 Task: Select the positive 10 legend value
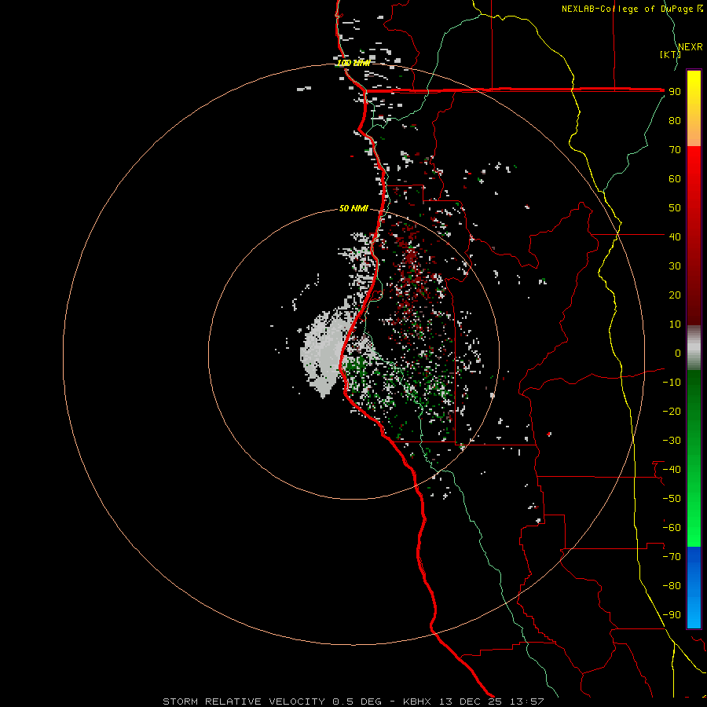pos(675,324)
